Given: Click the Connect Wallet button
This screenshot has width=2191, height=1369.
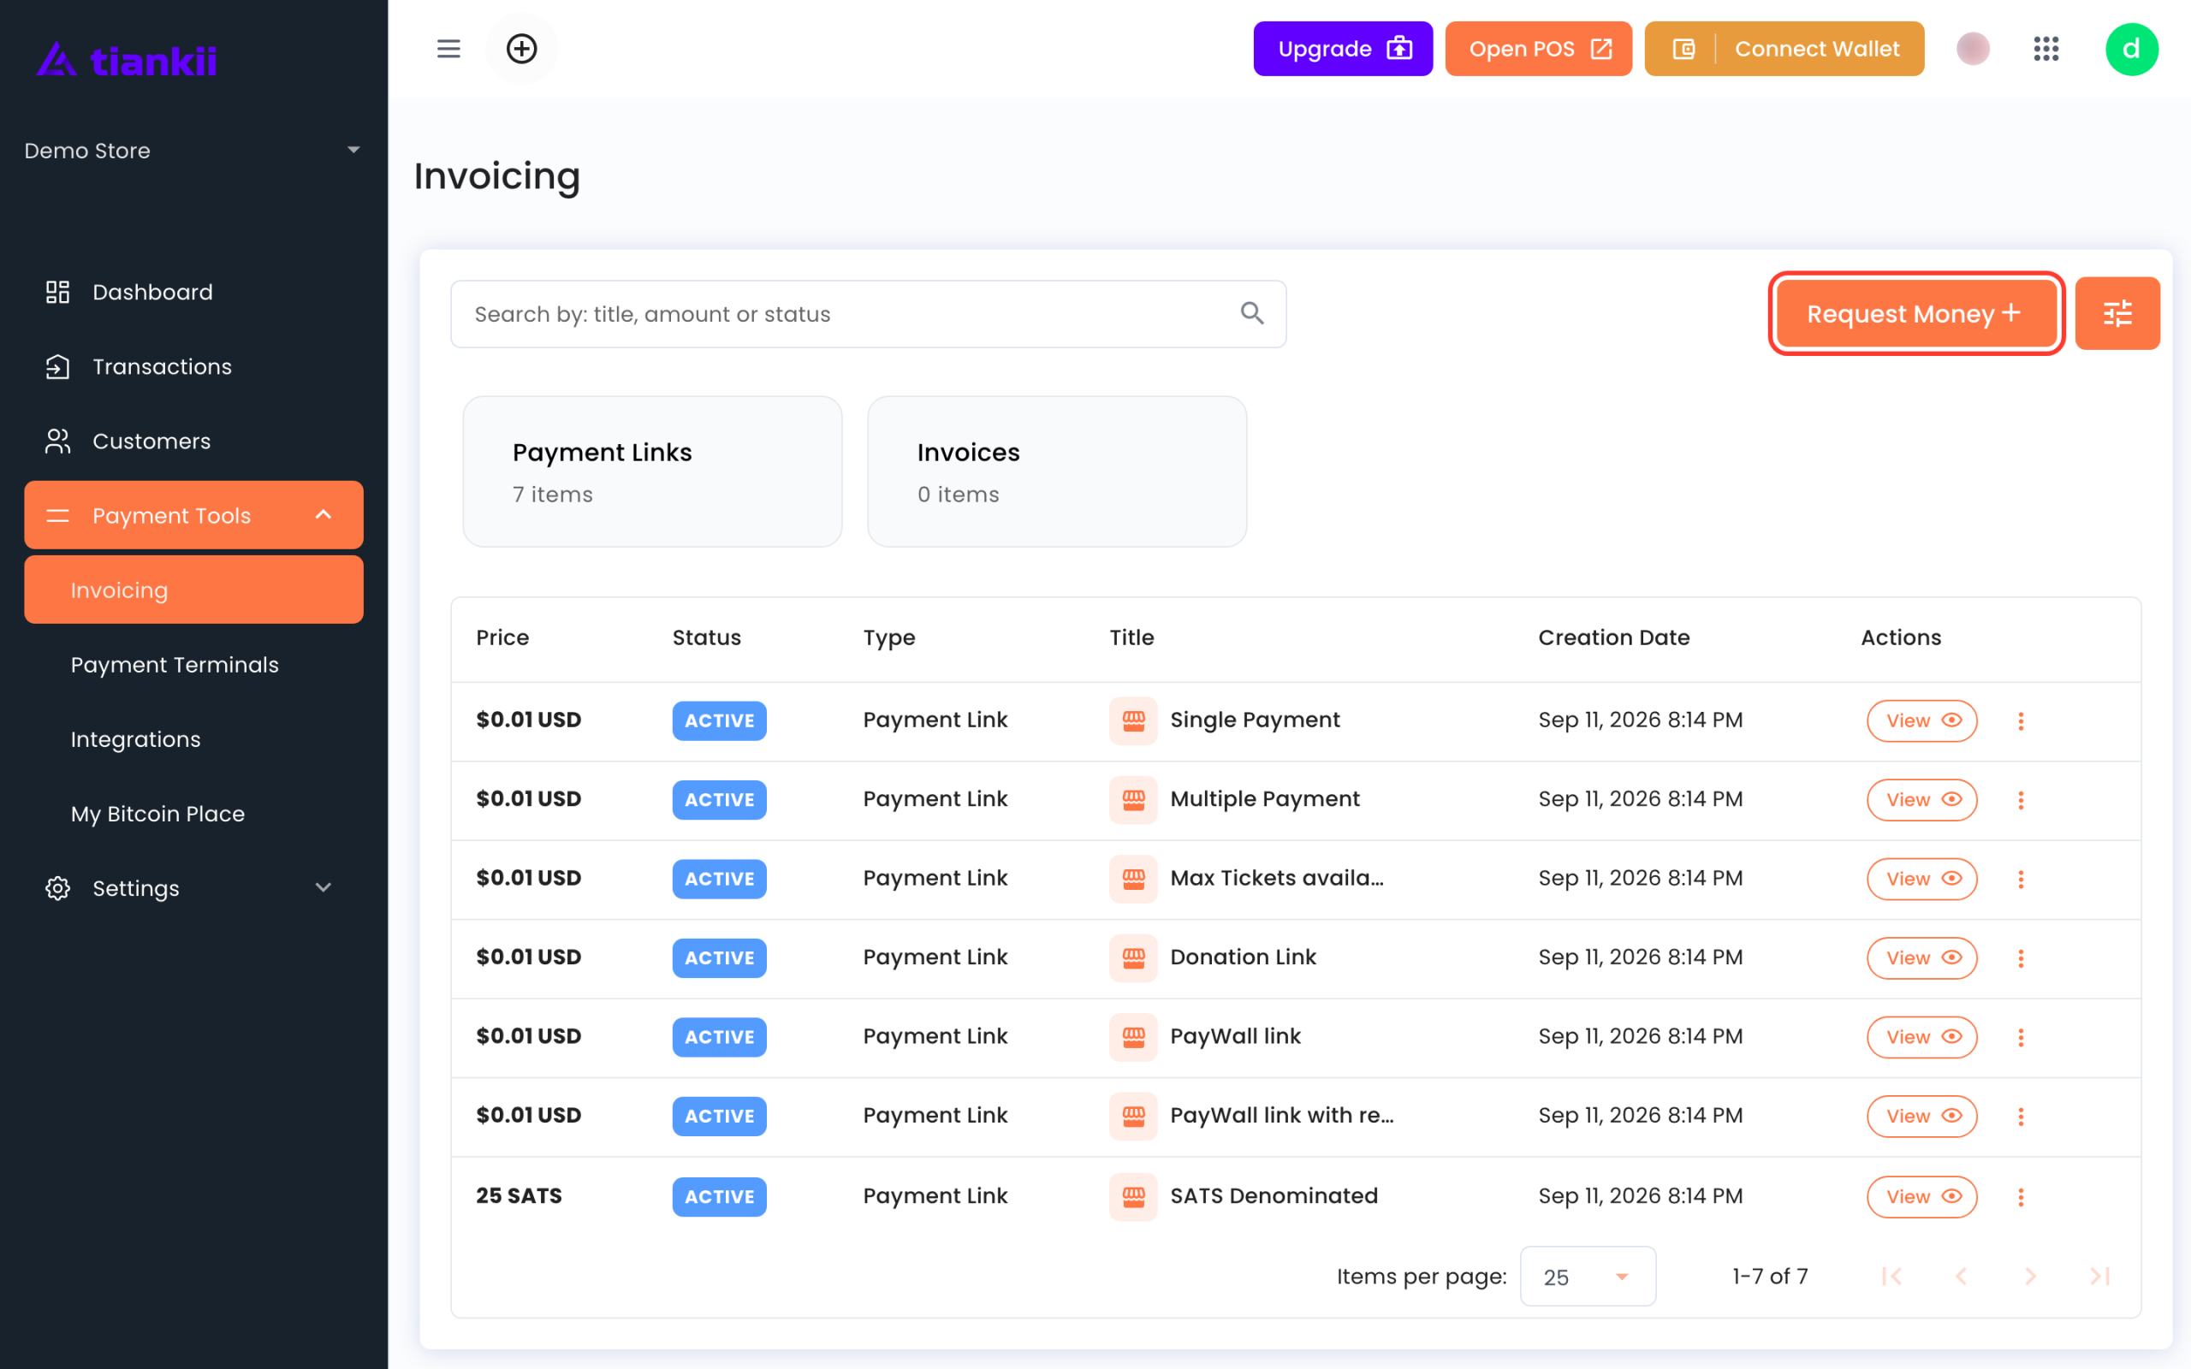Looking at the screenshot, I should coord(1784,49).
